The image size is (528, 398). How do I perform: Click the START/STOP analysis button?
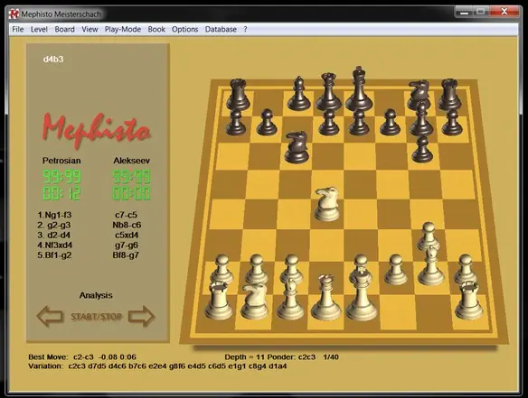click(96, 317)
